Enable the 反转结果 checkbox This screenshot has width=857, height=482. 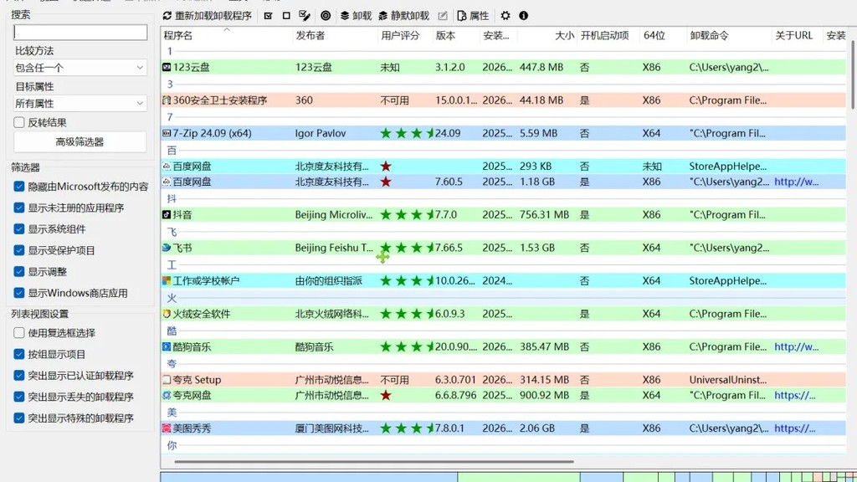pos(19,122)
